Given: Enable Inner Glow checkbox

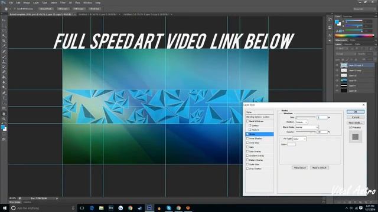Looking at the screenshot, I should [247, 143].
